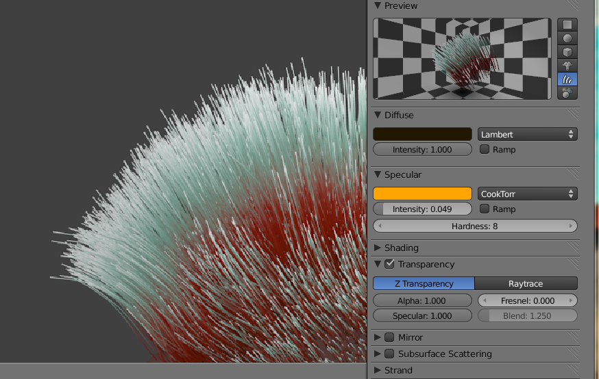Enable the Subsurface Scattering checkbox
Screen dimensions: 599x379
[389, 354]
